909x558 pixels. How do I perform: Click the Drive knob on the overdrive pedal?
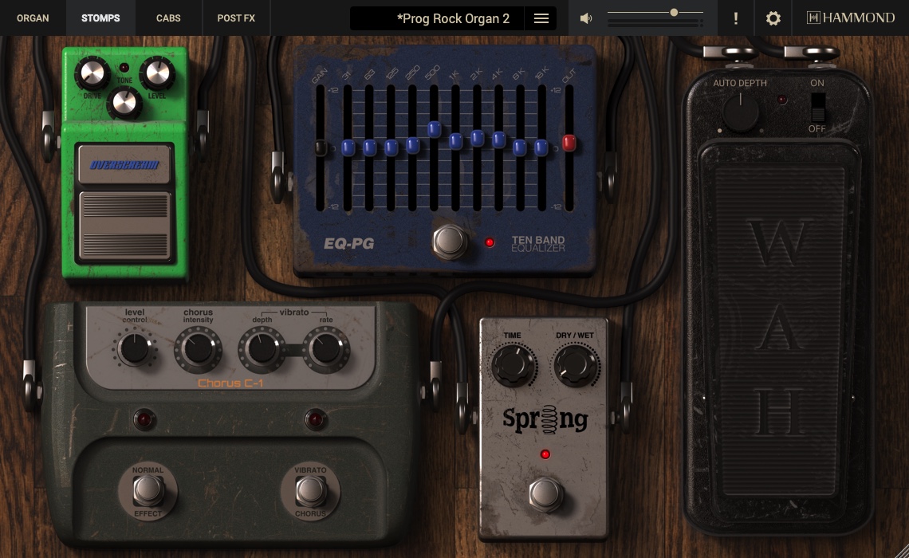tap(92, 73)
